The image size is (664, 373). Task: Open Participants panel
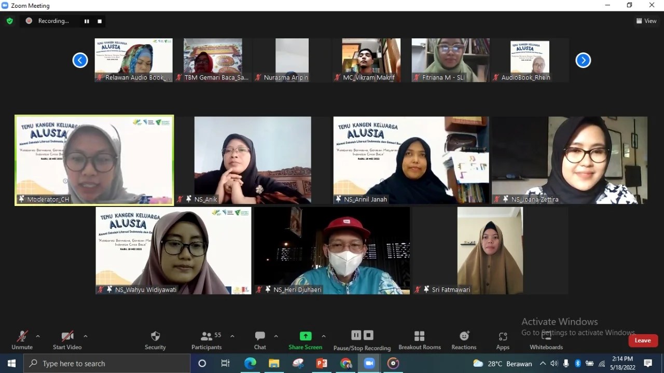206,340
